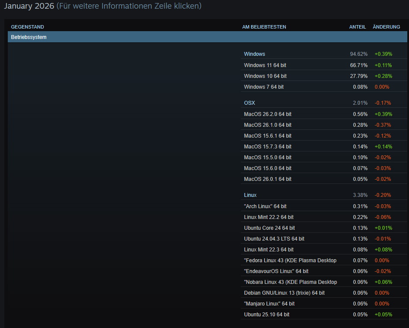Image resolution: width=409 pixels, height=328 pixels.
Task: Select the Ubuntu 24.04.3 LTS 64 bit row
Action: click(324, 239)
